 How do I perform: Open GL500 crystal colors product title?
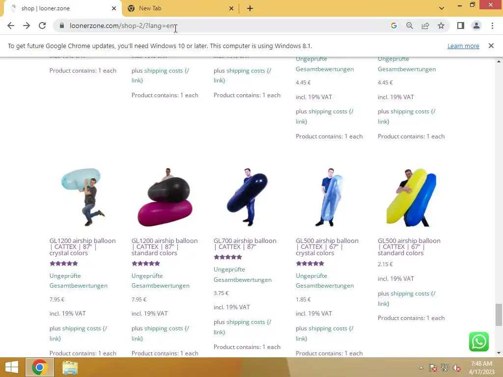tap(327, 247)
